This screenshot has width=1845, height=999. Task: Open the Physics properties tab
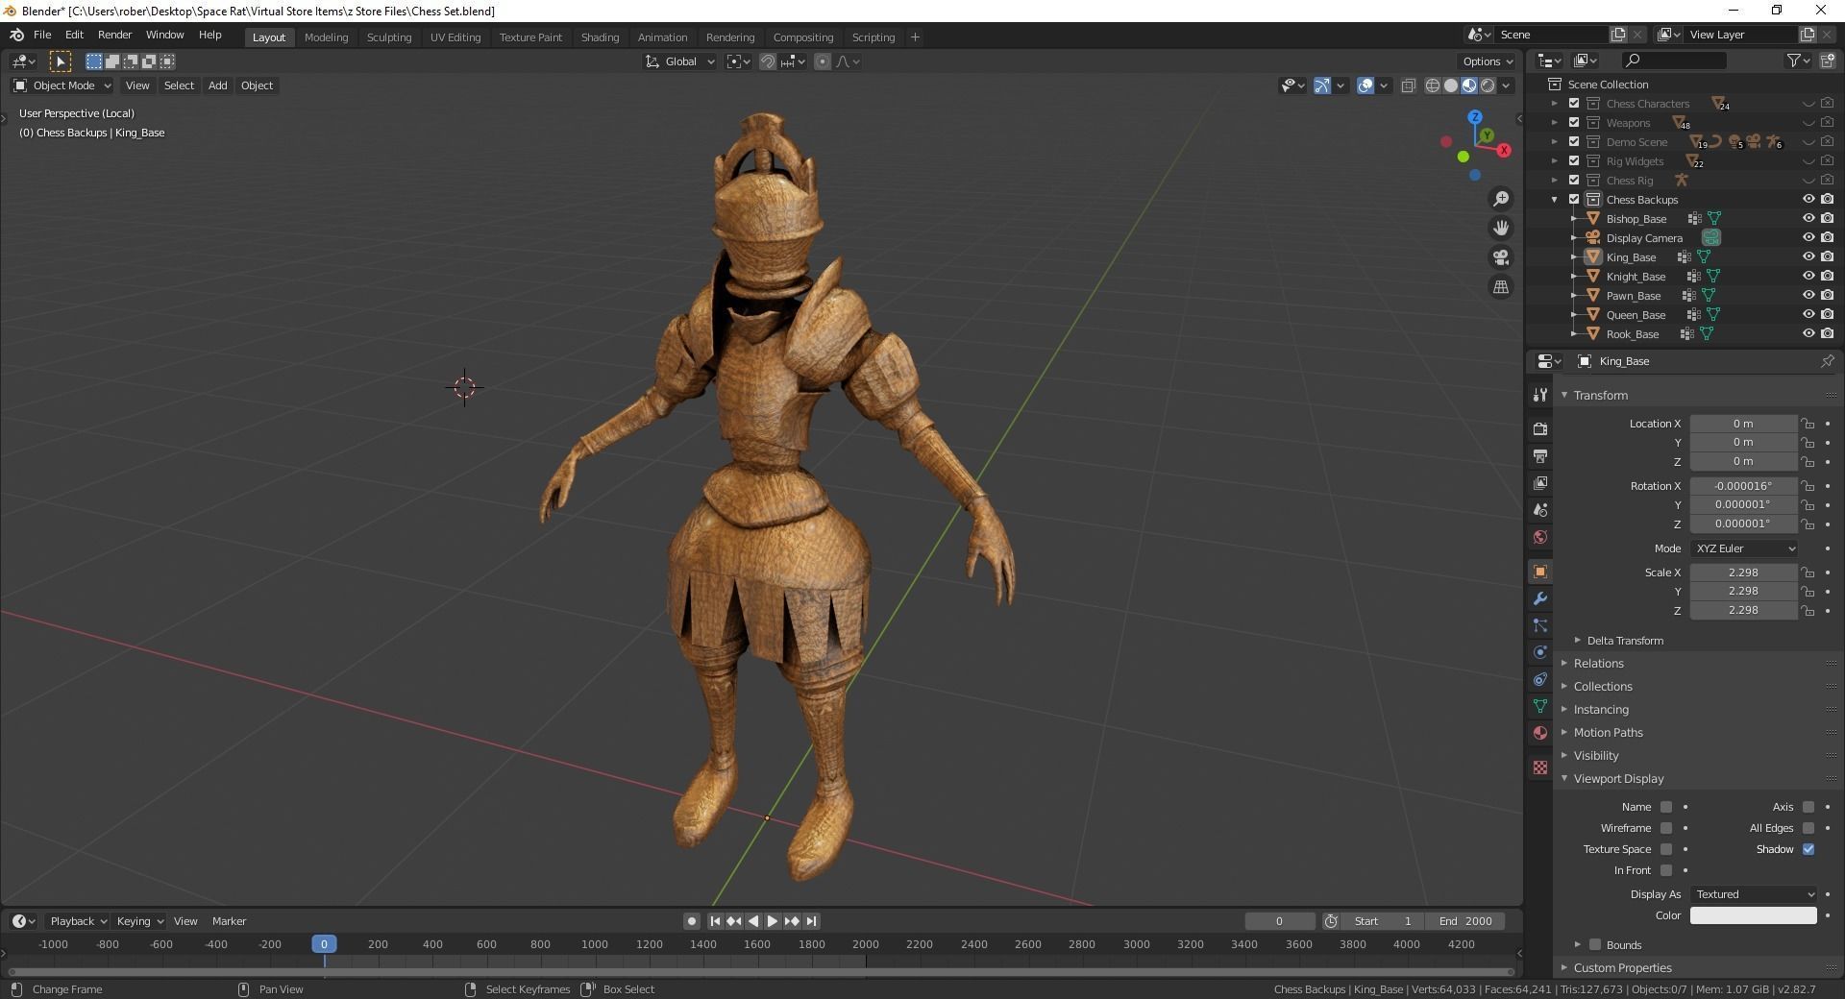coord(1540,652)
